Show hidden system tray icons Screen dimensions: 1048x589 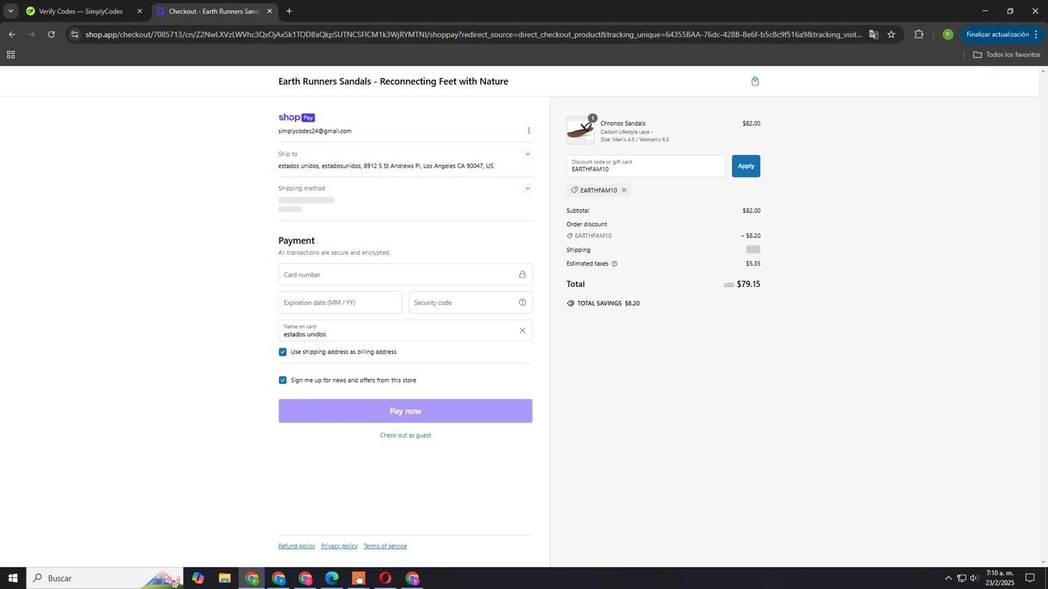[x=948, y=578]
